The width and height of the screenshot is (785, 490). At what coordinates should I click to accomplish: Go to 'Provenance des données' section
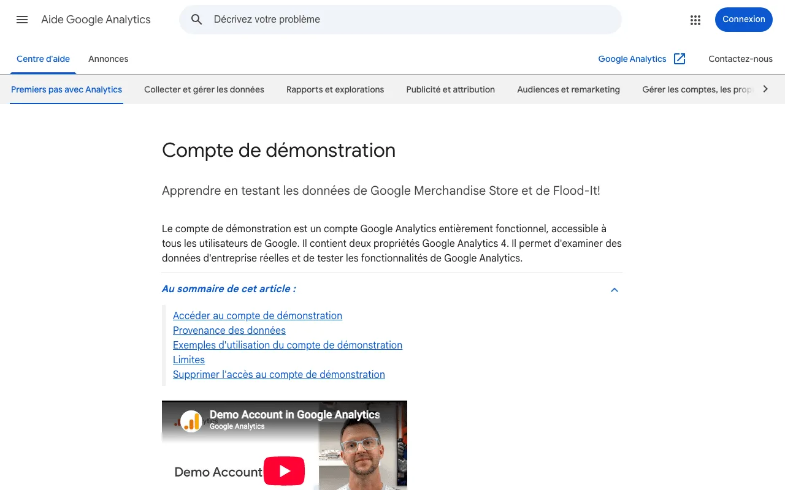pyautogui.click(x=229, y=331)
